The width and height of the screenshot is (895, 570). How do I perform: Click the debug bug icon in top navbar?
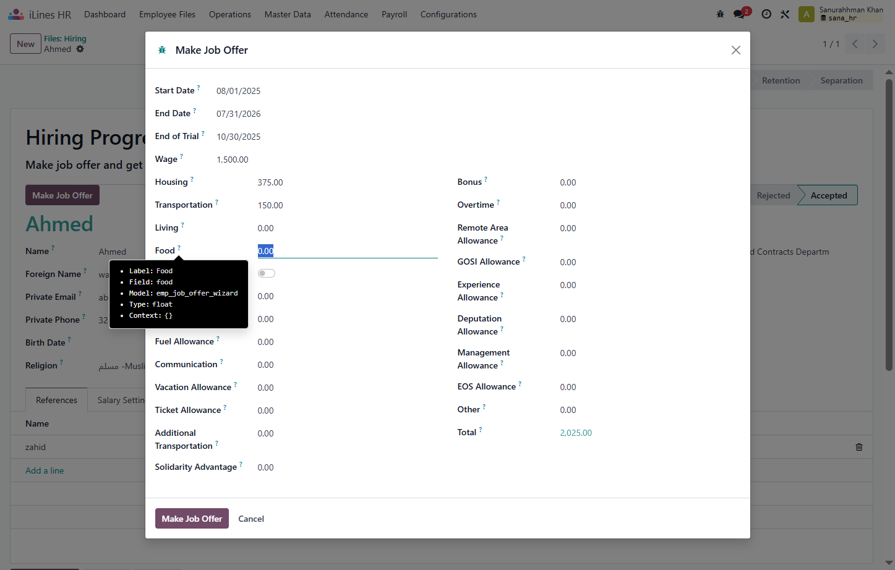[x=720, y=14]
